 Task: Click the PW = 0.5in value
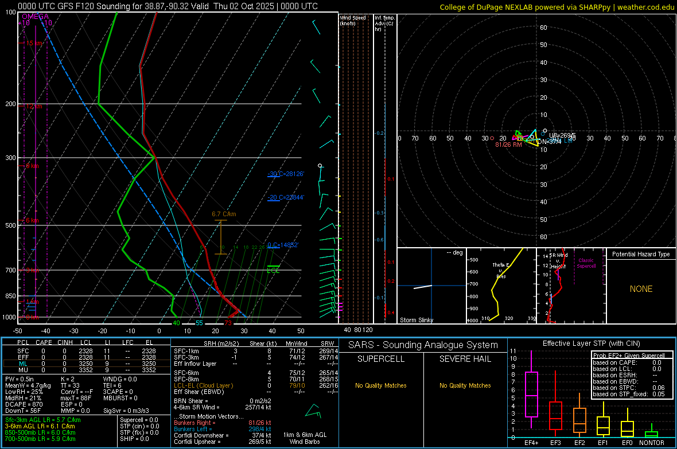coord(20,379)
